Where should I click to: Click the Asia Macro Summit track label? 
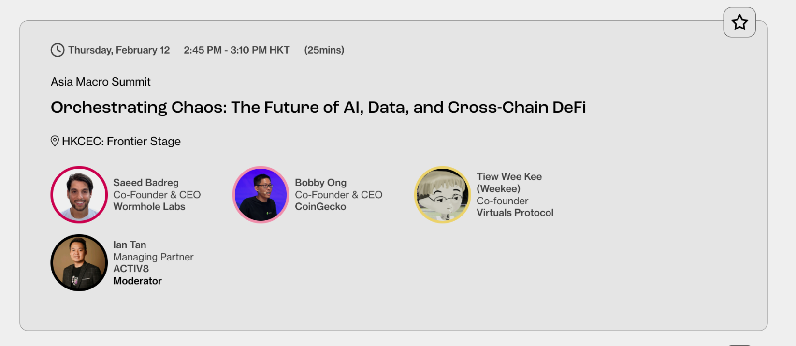point(101,82)
